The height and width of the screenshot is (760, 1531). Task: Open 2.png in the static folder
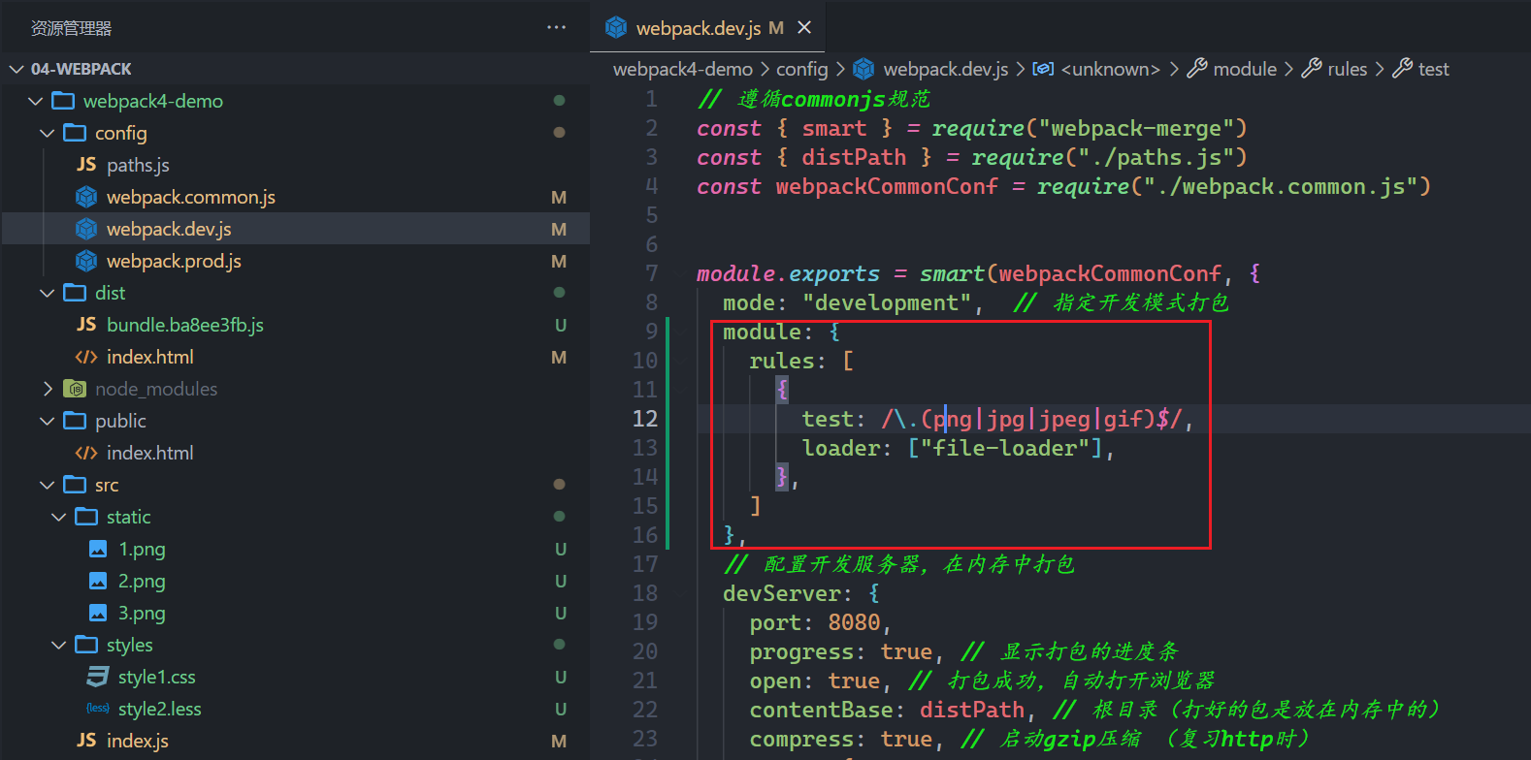pyautogui.click(x=142, y=581)
